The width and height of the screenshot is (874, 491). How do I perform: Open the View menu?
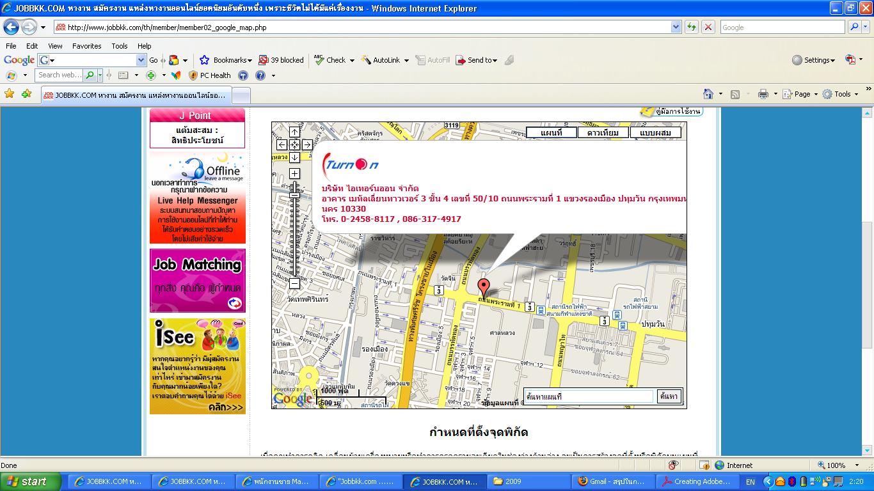pyautogui.click(x=55, y=46)
